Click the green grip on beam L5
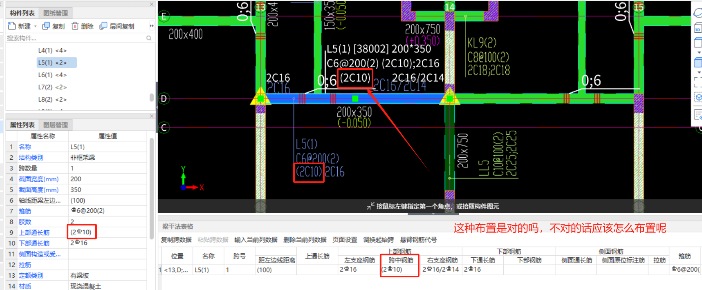 355,98
